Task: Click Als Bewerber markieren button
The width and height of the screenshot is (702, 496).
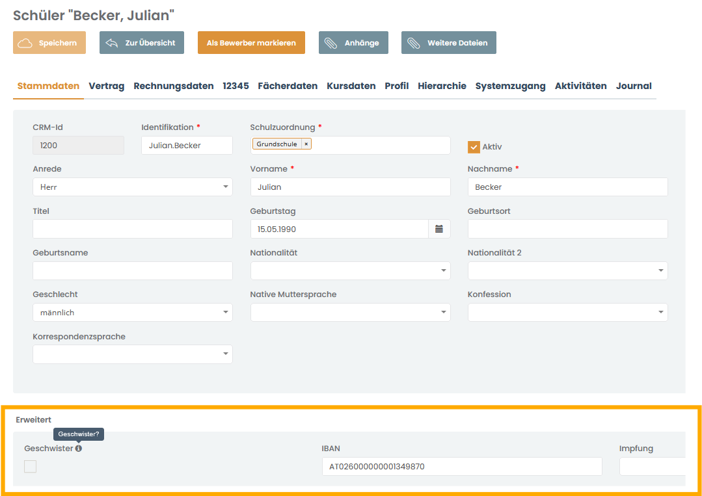Action: (x=251, y=42)
